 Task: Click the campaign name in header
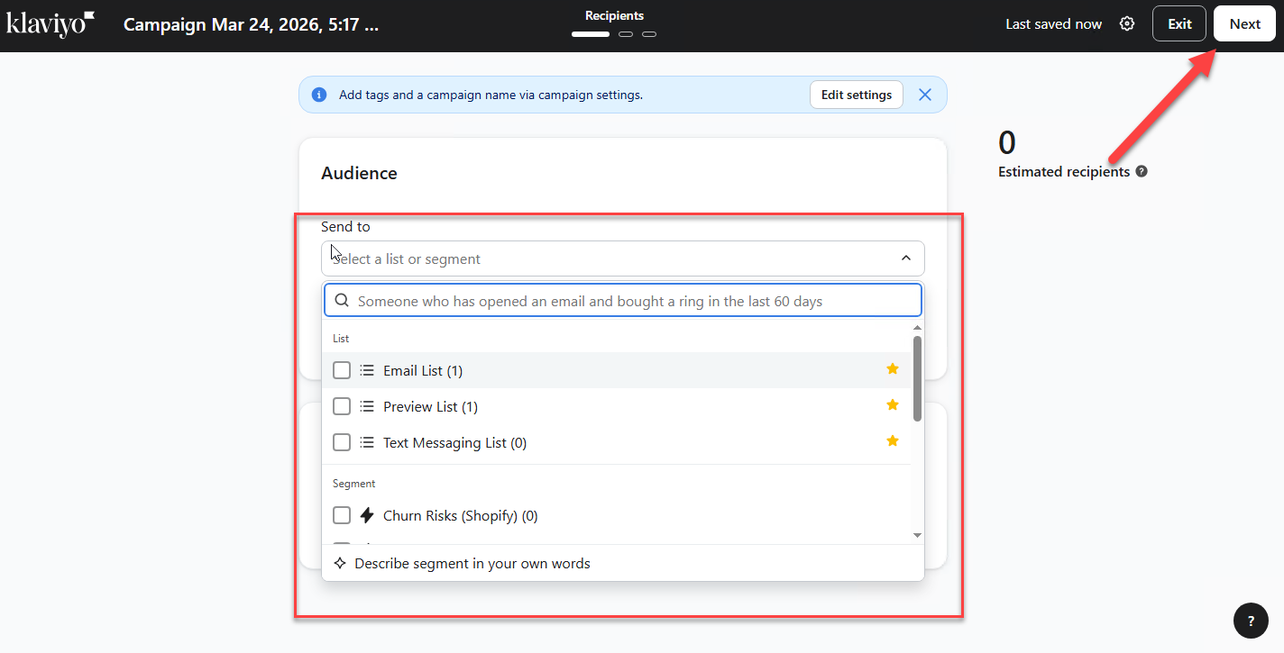pyautogui.click(x=251, y=24)
